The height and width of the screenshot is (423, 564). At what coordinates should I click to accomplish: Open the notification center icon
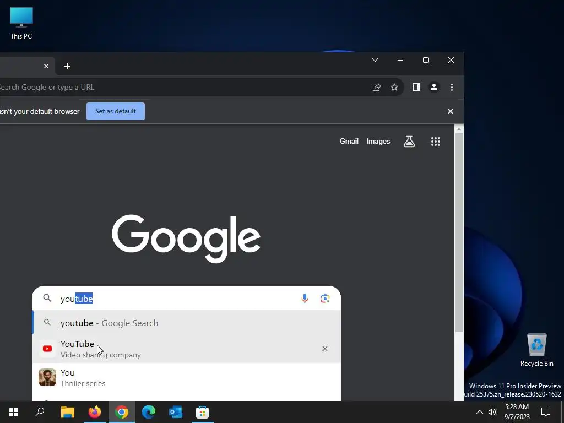pyautogui.click(x=546, y=412)
